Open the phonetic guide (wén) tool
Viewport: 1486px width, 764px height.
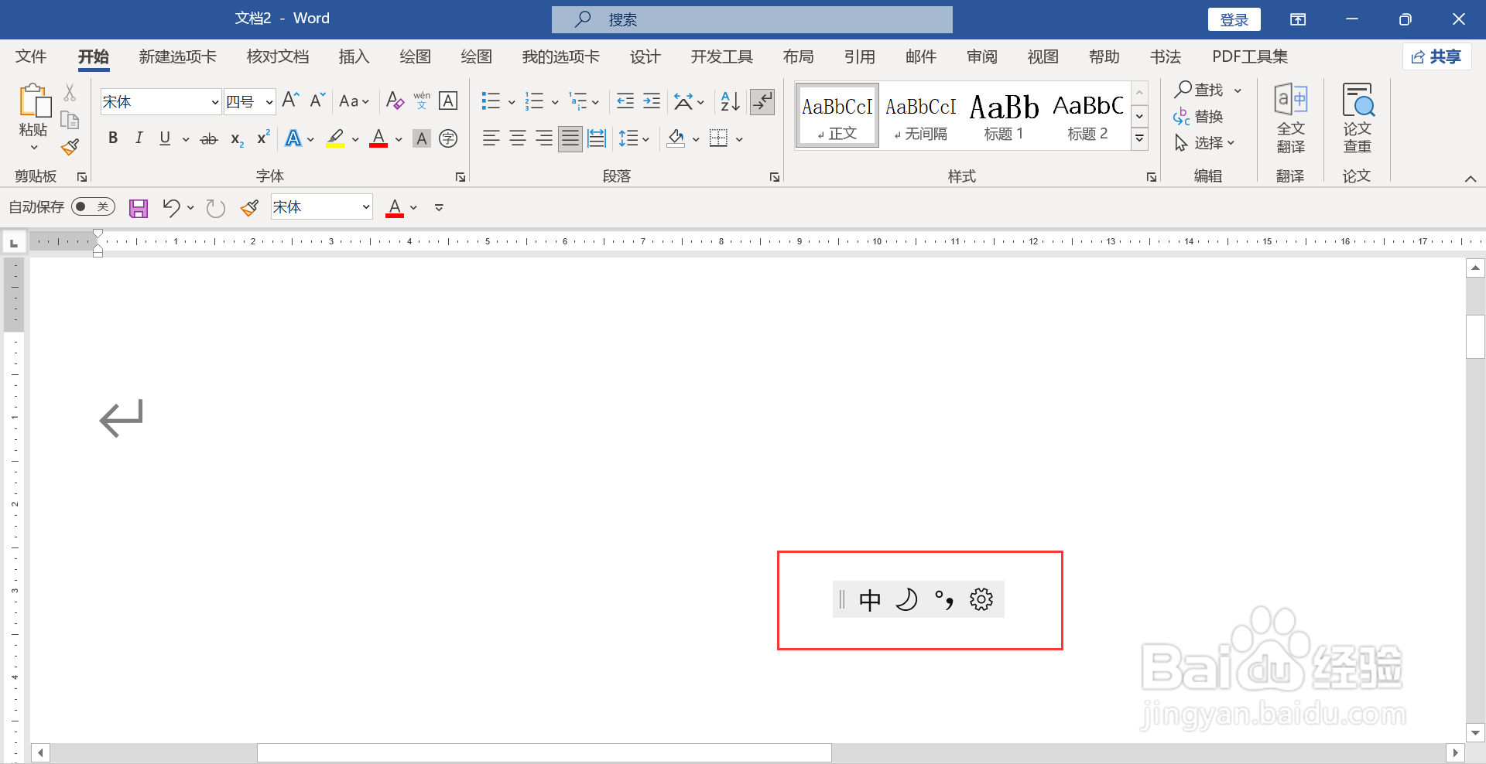click(422, 101)
